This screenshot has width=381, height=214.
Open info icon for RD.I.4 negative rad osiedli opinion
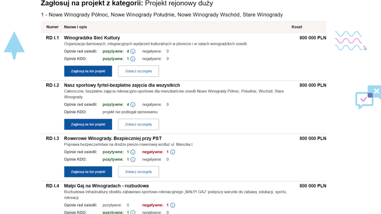(x=173, y=205)
